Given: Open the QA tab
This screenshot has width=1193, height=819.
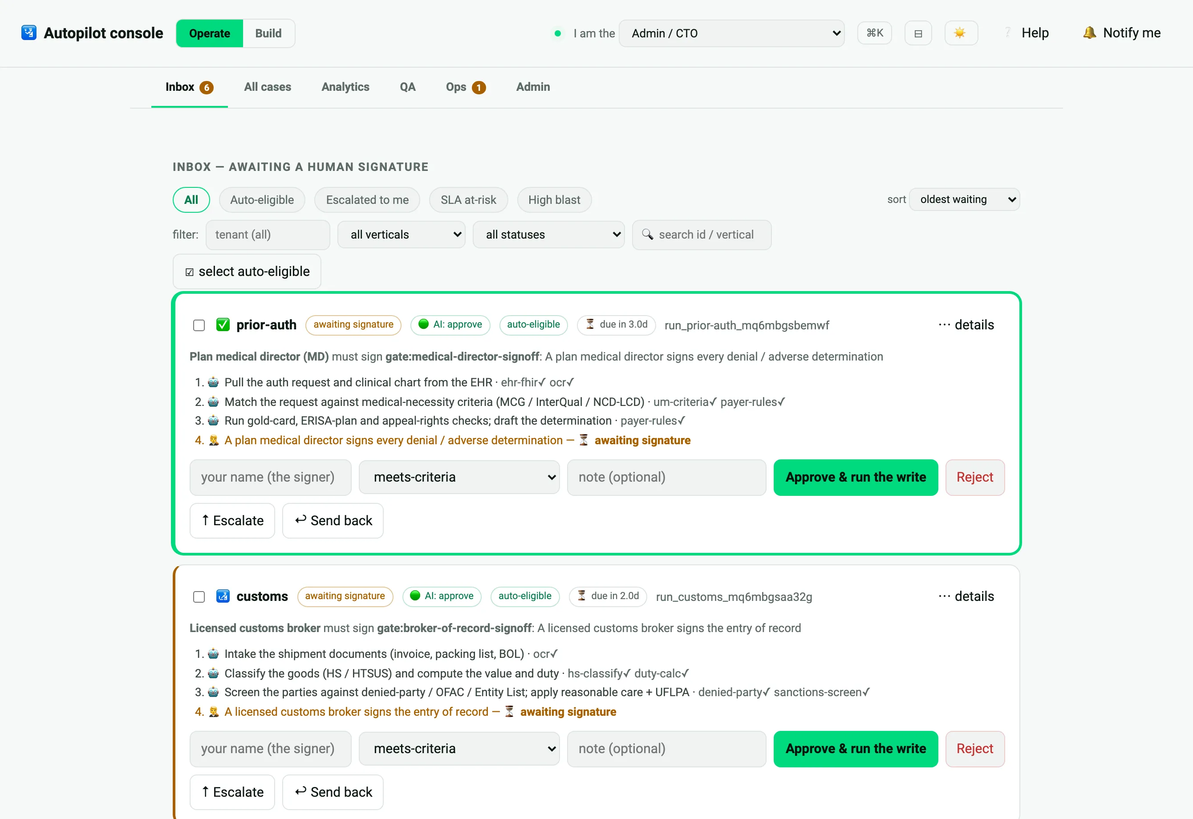Looking at the screenshot, I should [408, 87].
